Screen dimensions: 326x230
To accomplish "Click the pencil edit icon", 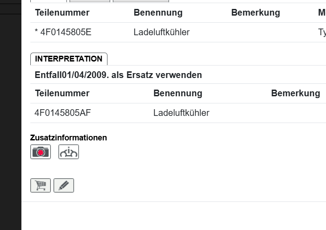I will [64, 185].
